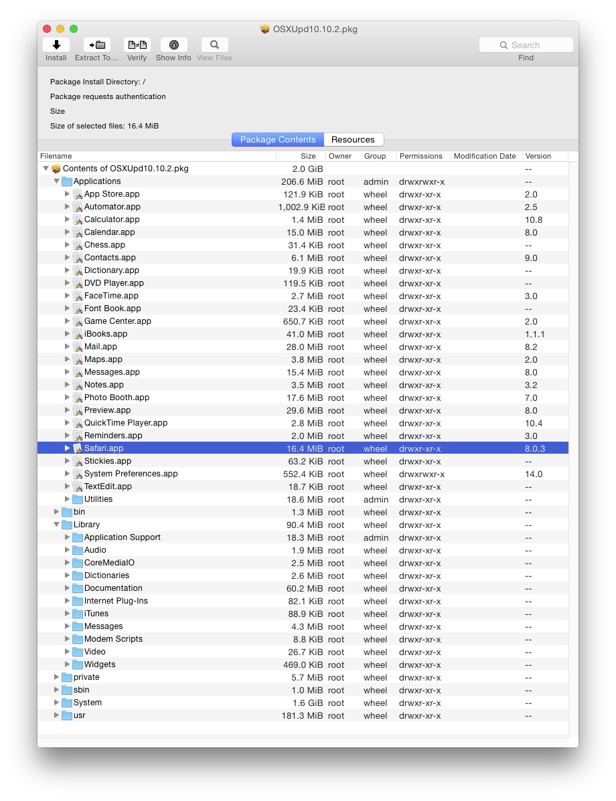Viewport: 616px width, 801px height.
Task: Click the iTunes folder icon
Action: (78, 614)
